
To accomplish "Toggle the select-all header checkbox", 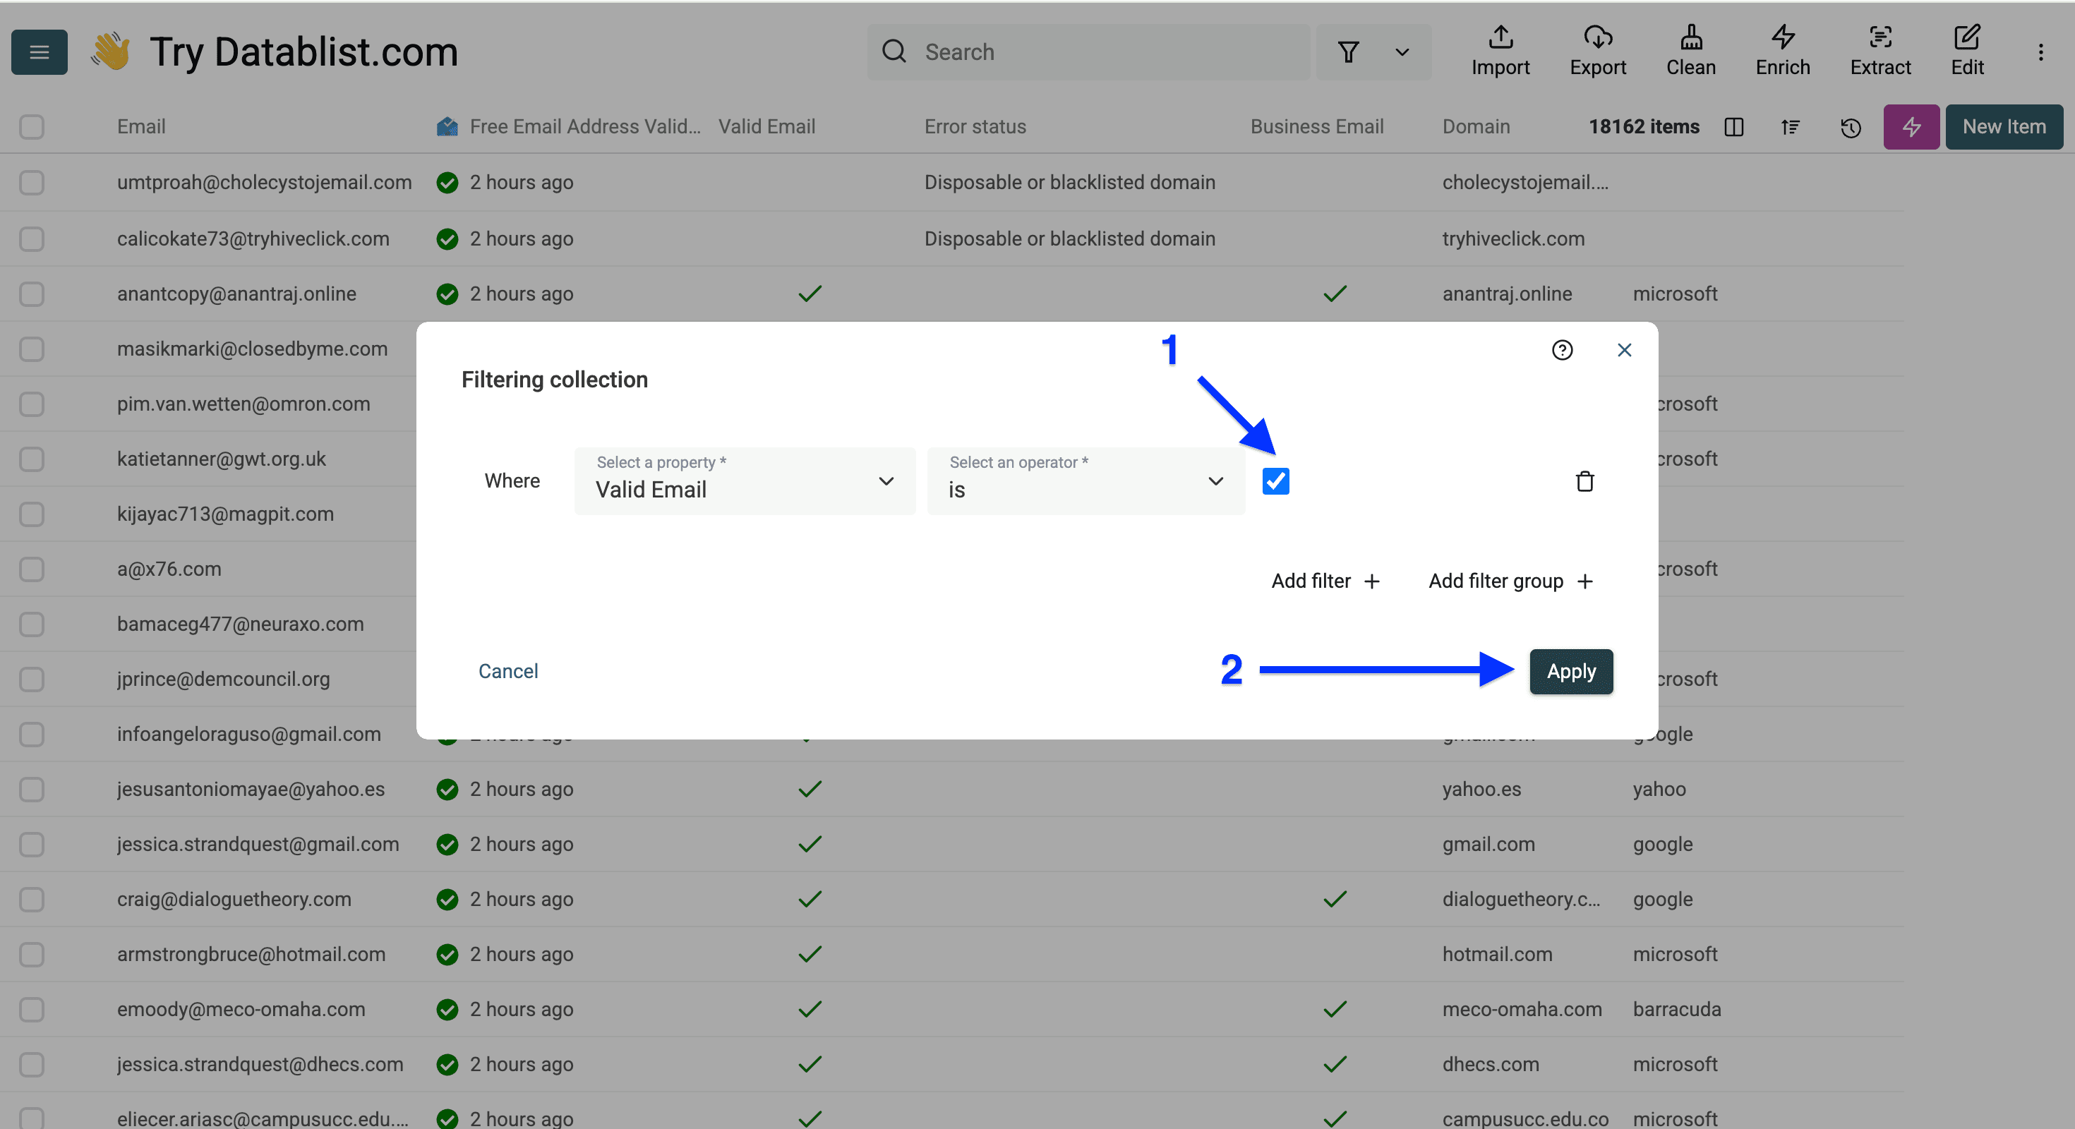I will [32, 127].
